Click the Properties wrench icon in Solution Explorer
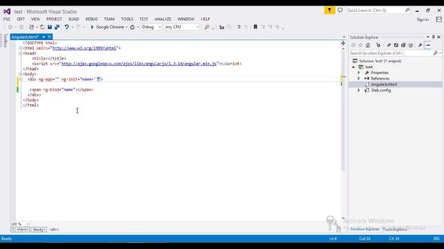 tap(420, 45)
